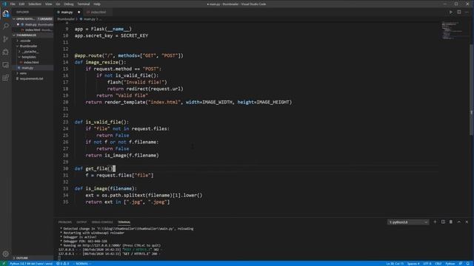The height and width of the screenshot is (266, 474).
Task: Select the Terminal panel tab
Action: click(124, 222)
